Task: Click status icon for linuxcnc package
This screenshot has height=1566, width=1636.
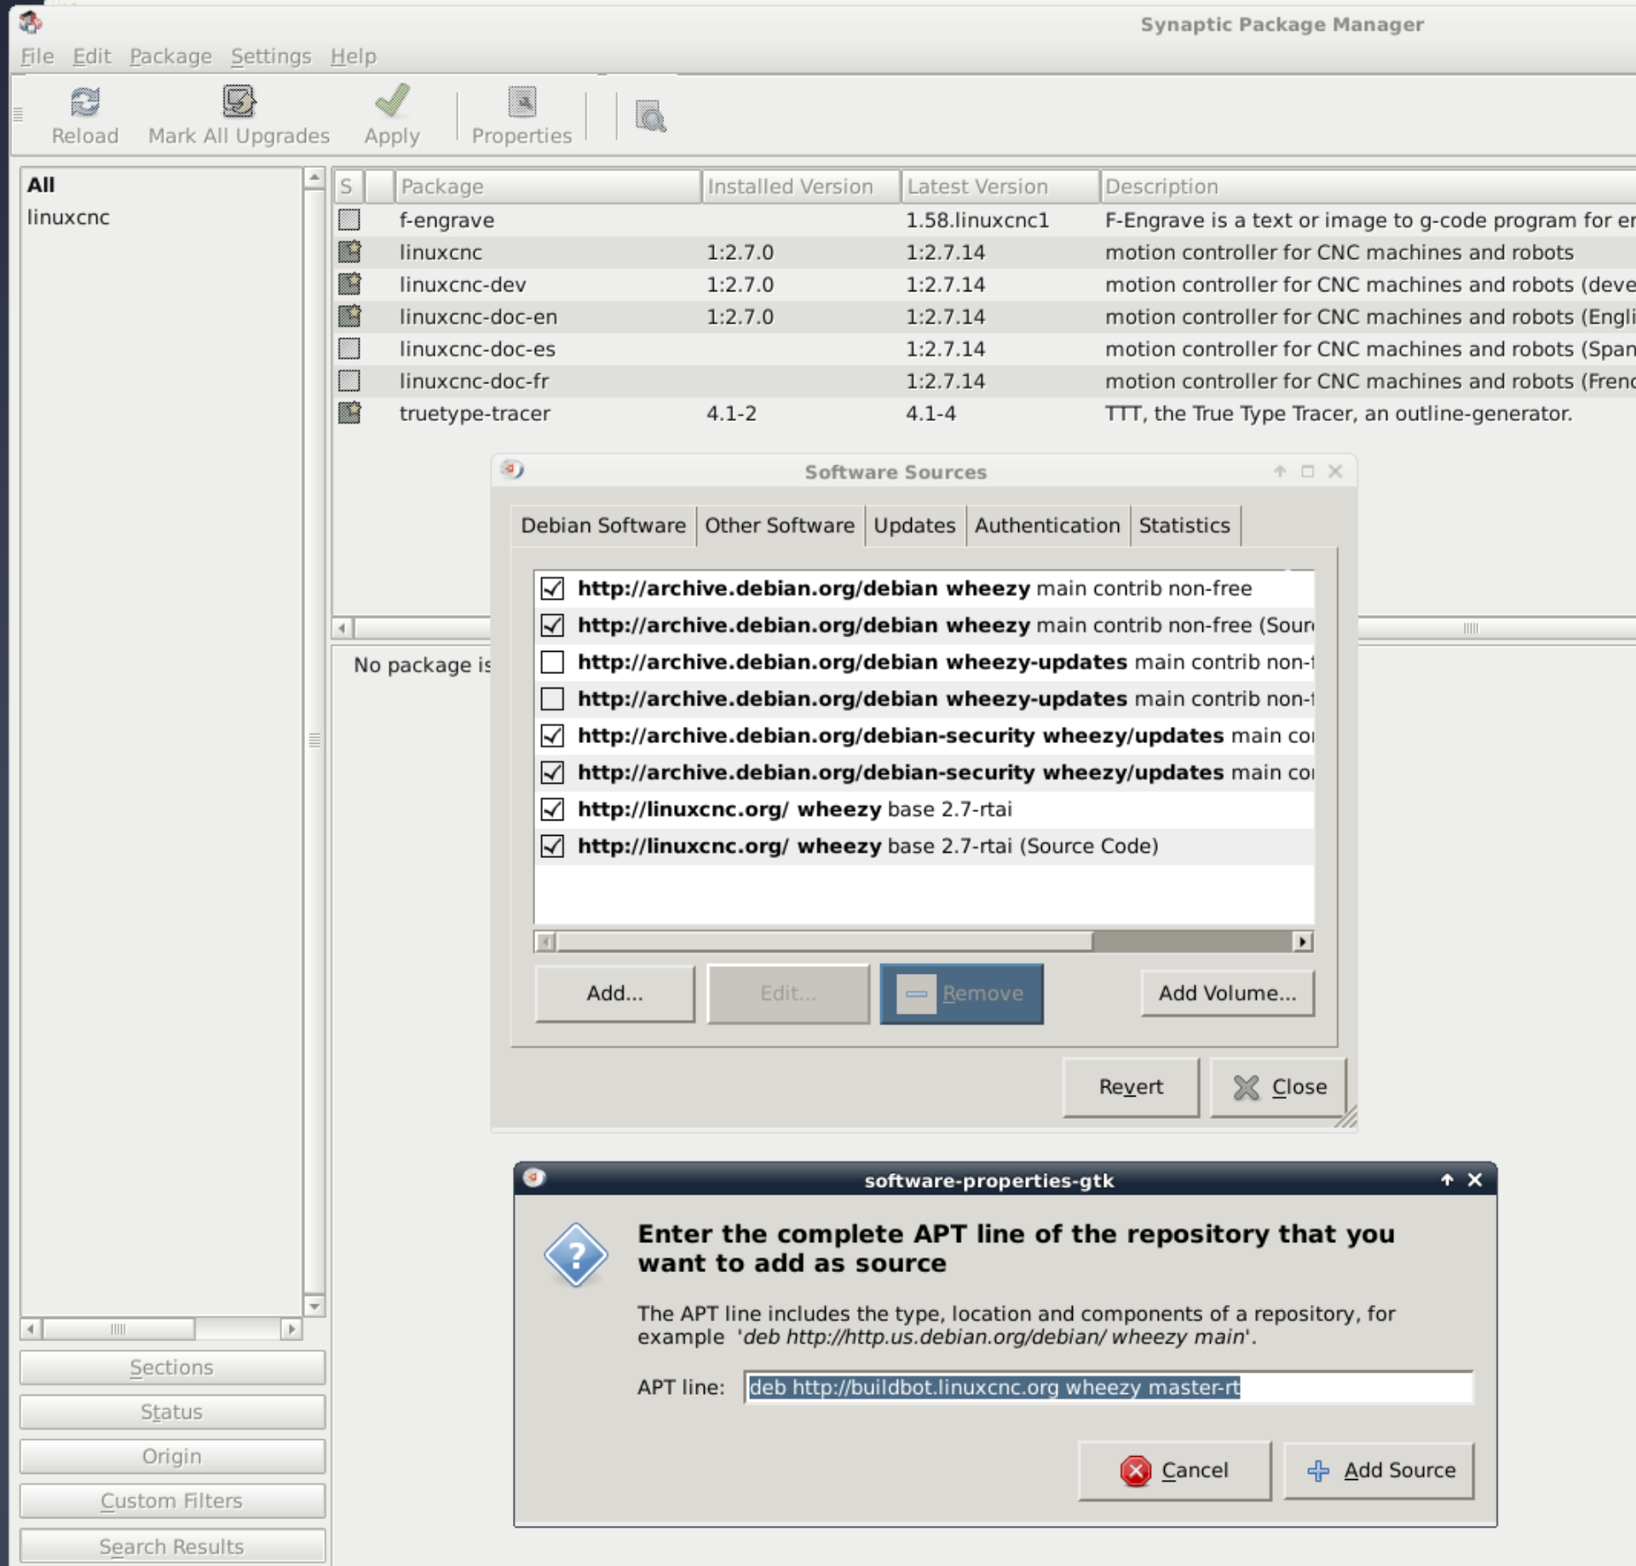Action: coord(349,252)
